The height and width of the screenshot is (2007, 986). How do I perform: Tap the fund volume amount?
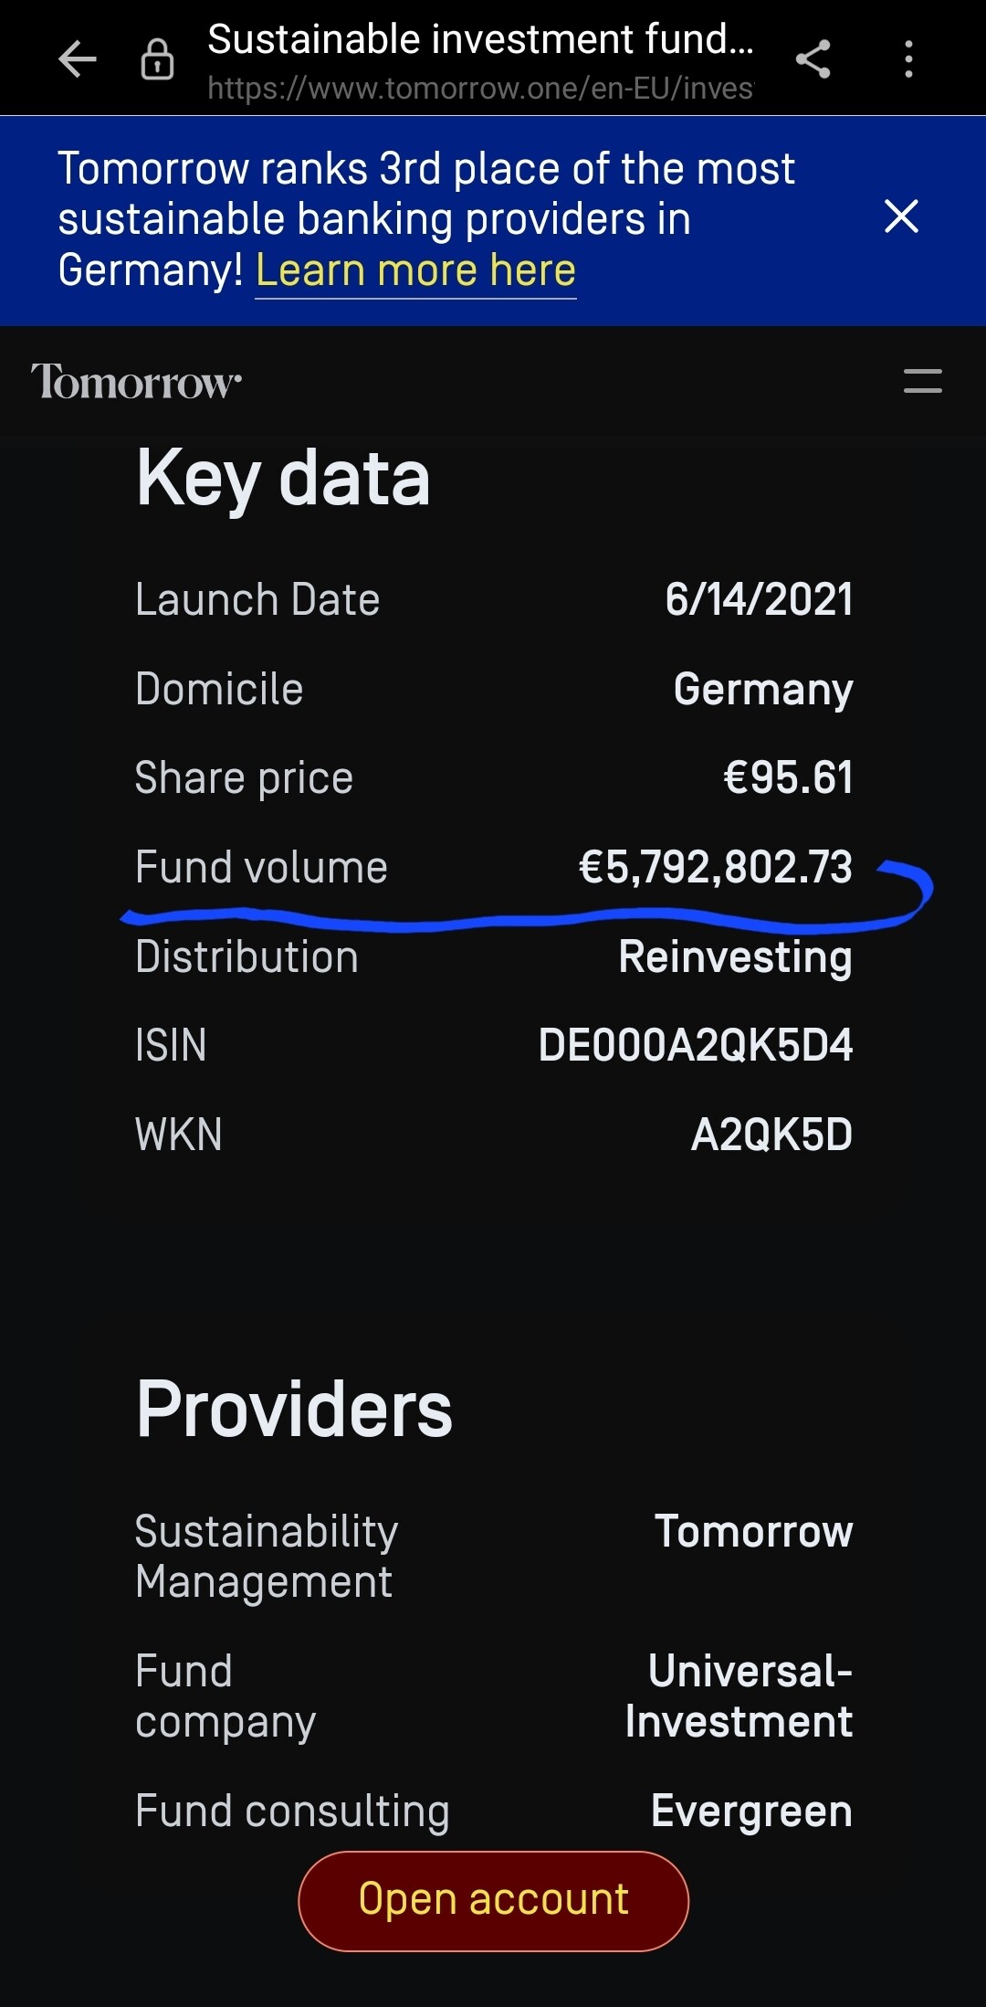[x=715, y=867]
